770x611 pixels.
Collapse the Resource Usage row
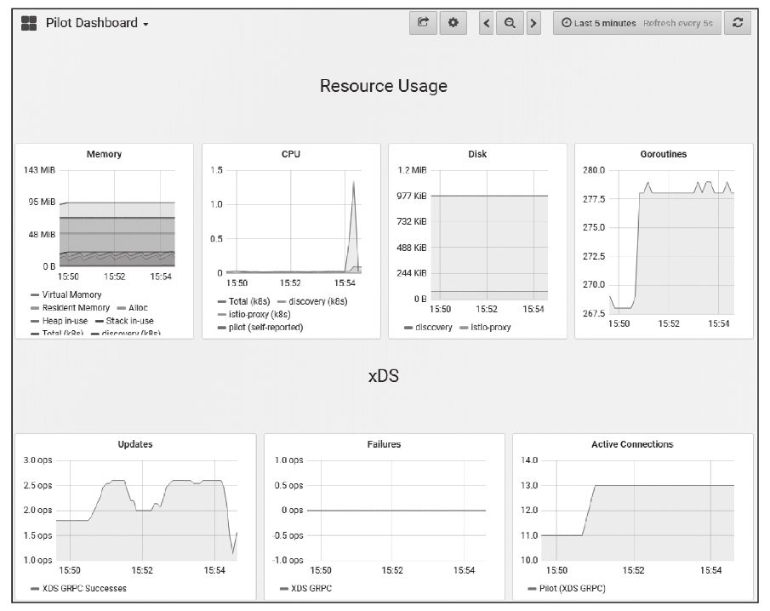coord(383,86)
